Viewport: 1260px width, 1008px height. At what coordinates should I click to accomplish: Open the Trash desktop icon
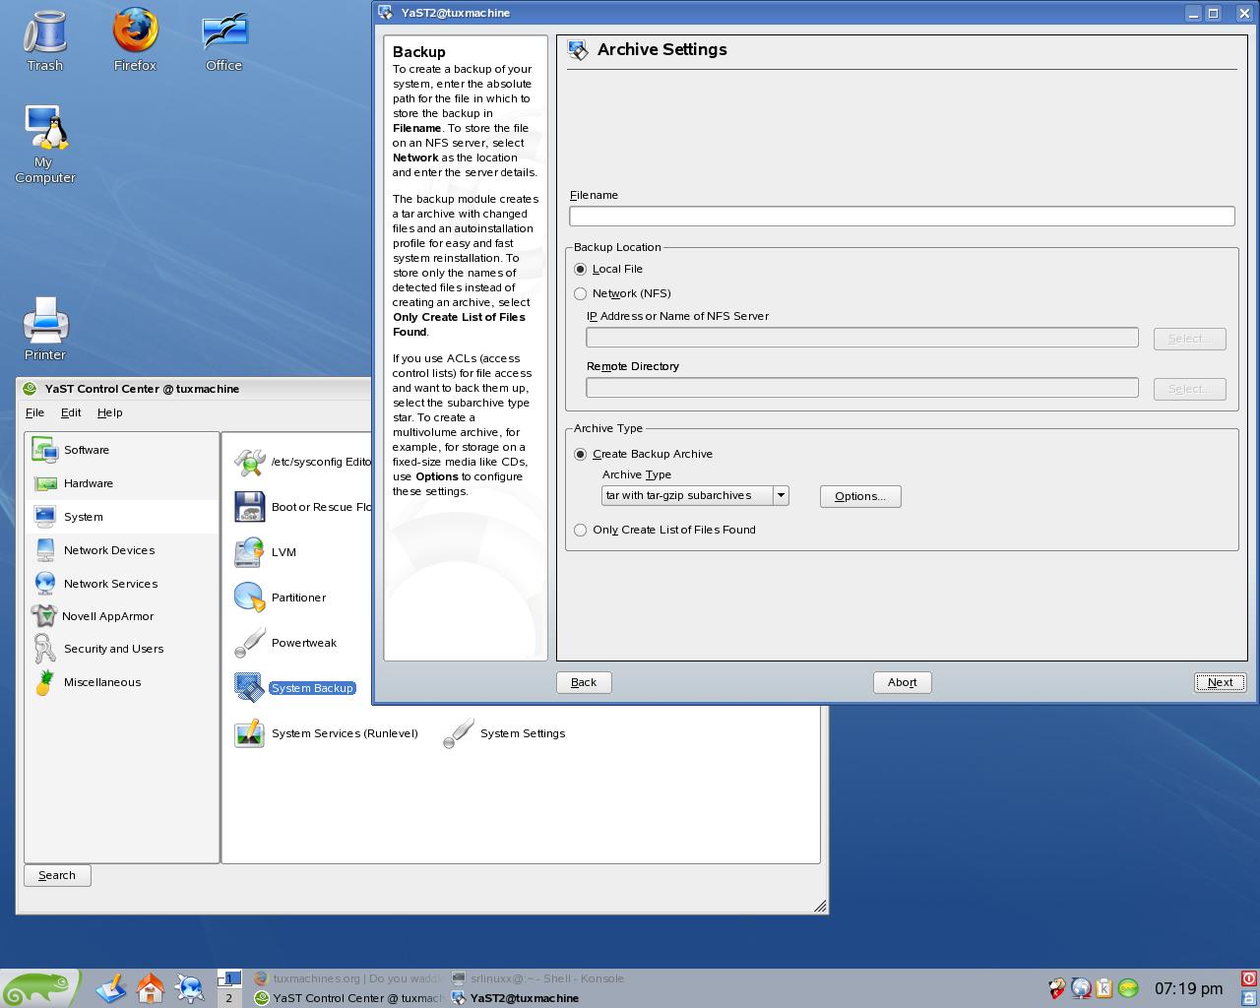point(44,41)
